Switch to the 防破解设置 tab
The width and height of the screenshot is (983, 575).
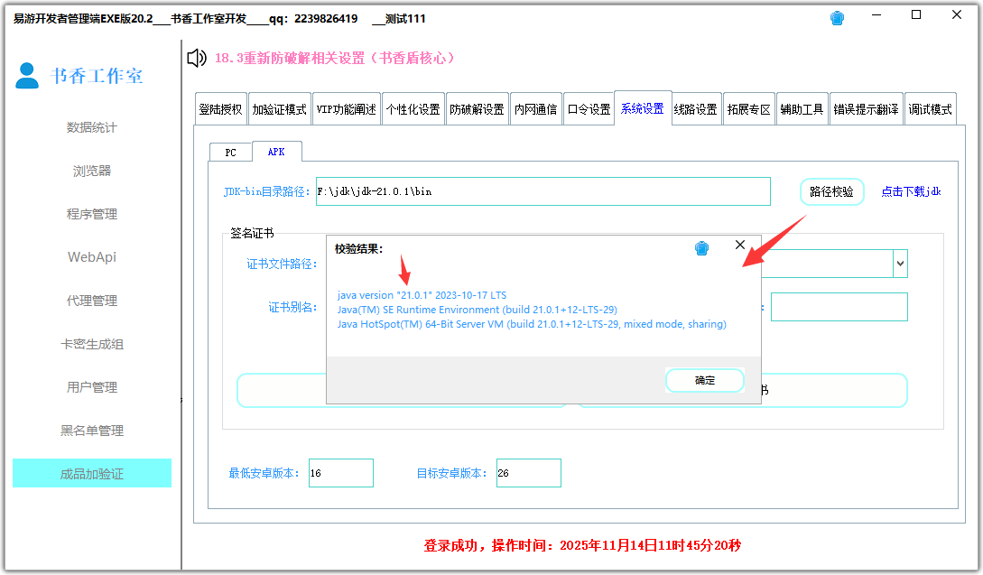pyautogui.click(x=478, y=107)
